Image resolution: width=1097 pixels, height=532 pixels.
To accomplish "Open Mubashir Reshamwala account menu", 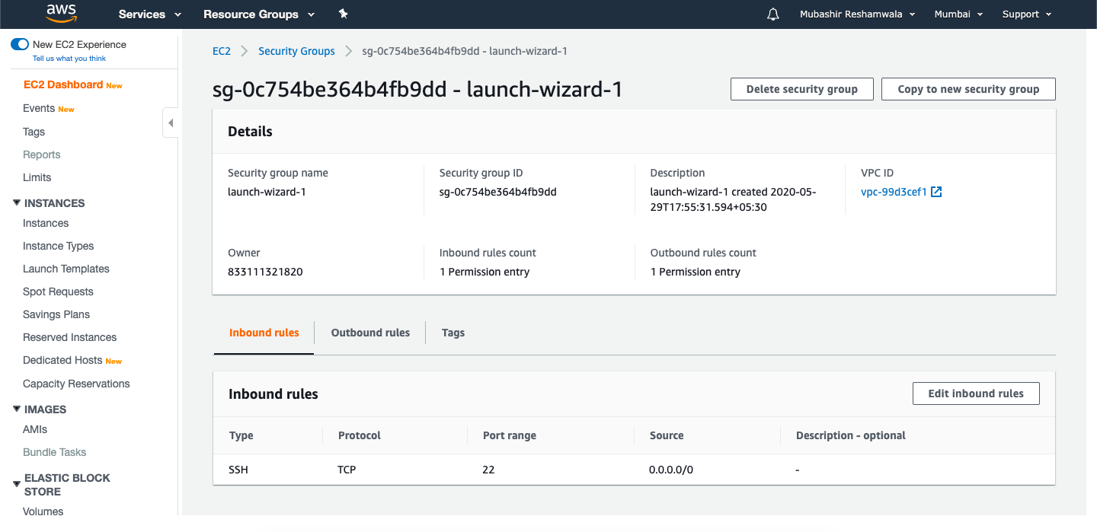I will [857, 14].
